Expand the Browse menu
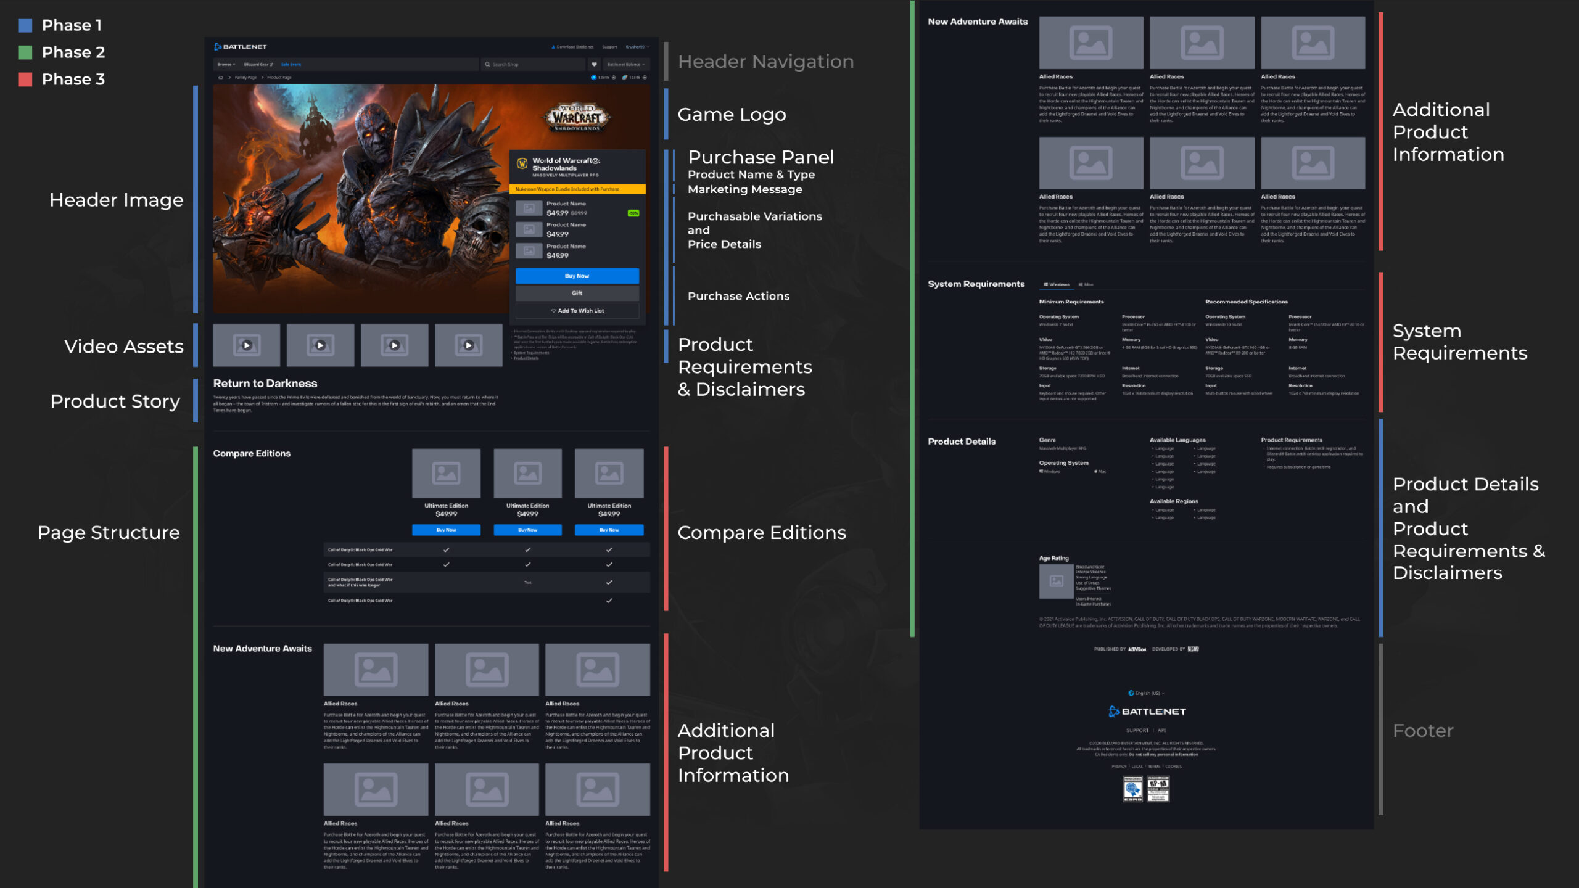Viewport: 1579px width, 888px height. (x=226, y=64)
